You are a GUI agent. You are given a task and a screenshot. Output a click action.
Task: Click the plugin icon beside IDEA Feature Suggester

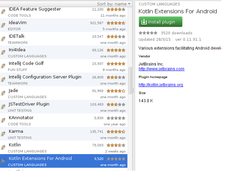point(3,11)
